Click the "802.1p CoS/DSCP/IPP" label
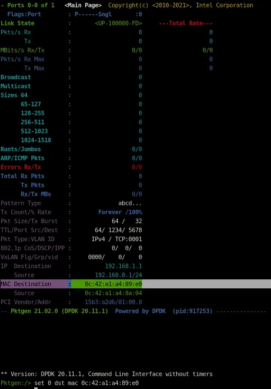This screenshot has width=271, height=389. (33, 248)
